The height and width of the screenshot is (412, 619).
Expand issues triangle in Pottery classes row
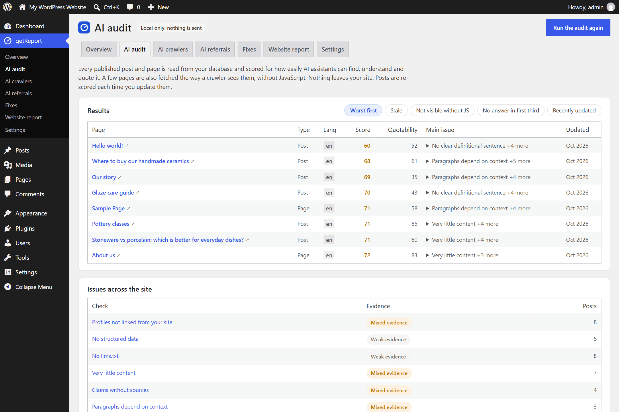click(x=427, y=224)
